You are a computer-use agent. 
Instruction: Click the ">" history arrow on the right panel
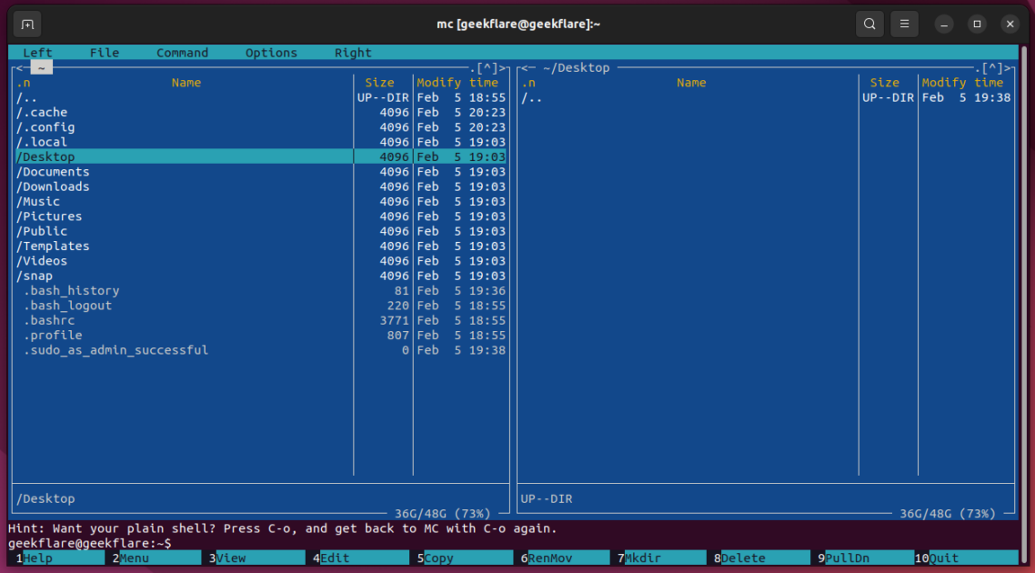click(1006, 66)
